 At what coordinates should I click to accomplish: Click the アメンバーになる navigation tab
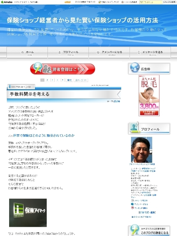pos(109,52)
